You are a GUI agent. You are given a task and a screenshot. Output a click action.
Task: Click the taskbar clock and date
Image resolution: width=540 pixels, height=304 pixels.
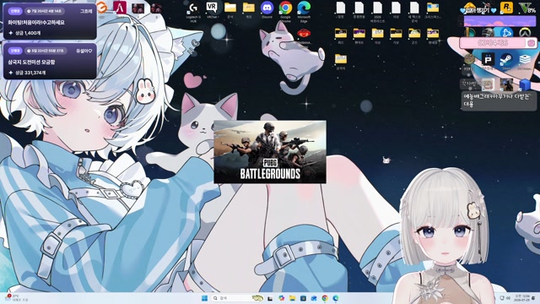[x=522, y=298]
